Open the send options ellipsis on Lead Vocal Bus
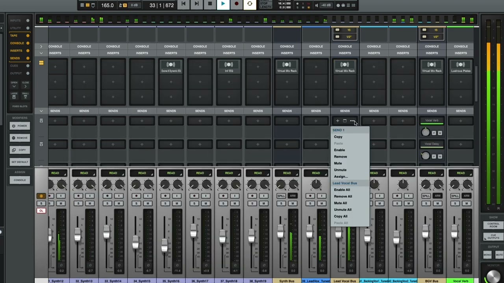Image resolution: width=504 pixels, height=283 pixels. coord(352,121)
